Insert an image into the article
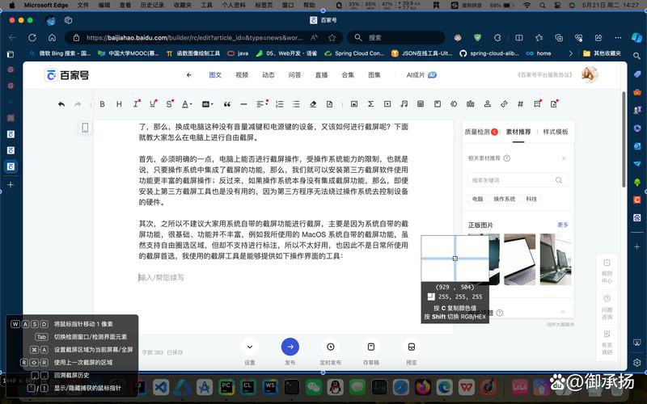This screenshot has width=647, height=404. (x=354, y=104)
